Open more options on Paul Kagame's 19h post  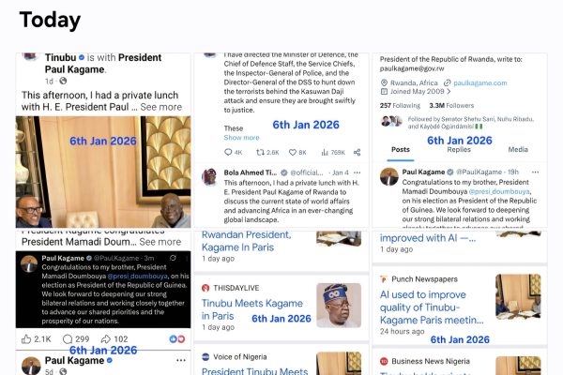(536, 172)
